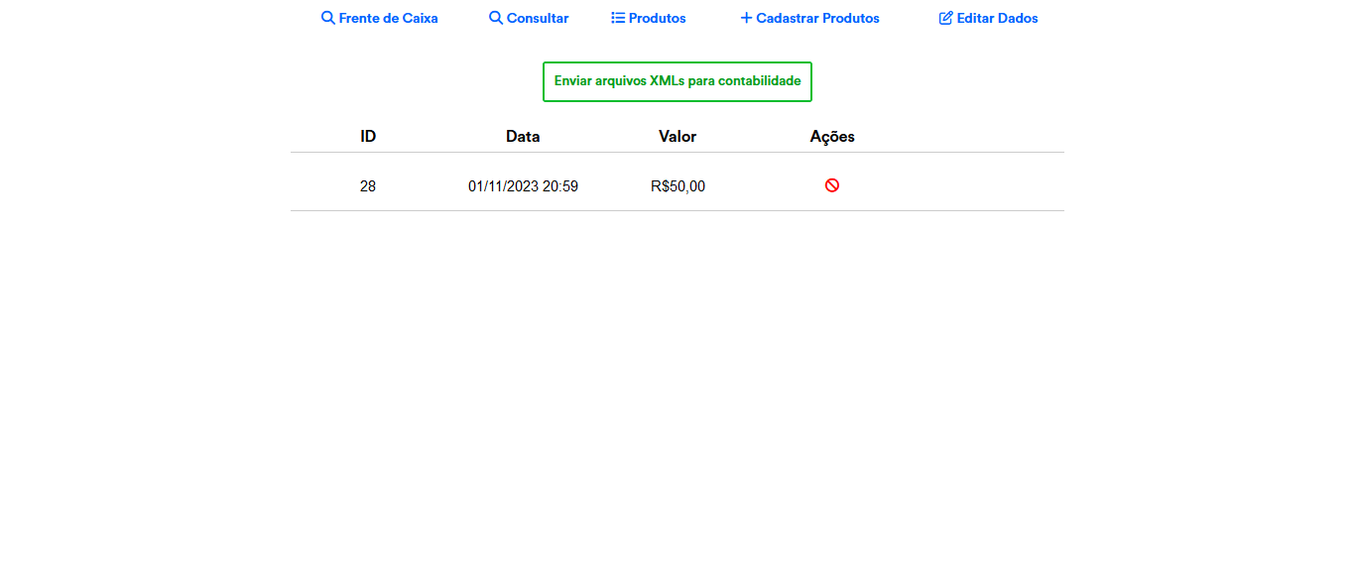This screenshot has height=588, width=1355.
Task: Select the ID cell showing 28
Action: click(x=368, y=186)
